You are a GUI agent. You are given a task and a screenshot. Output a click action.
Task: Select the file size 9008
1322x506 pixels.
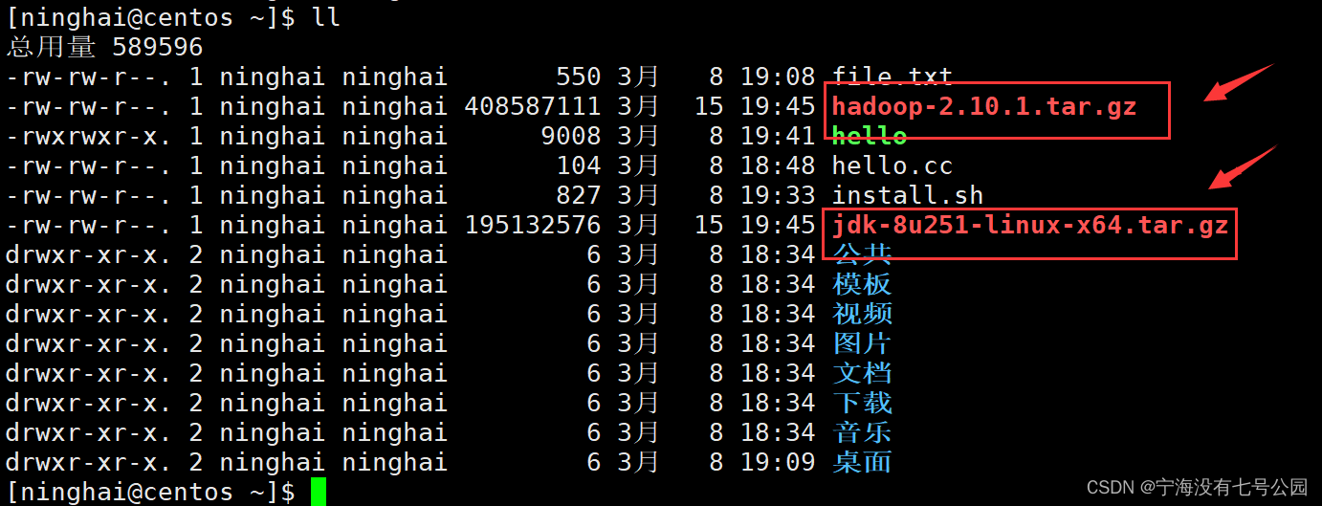[x=571, y=135]
